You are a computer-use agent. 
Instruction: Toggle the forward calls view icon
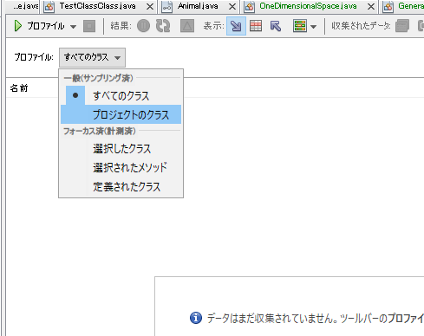point(236,26)
